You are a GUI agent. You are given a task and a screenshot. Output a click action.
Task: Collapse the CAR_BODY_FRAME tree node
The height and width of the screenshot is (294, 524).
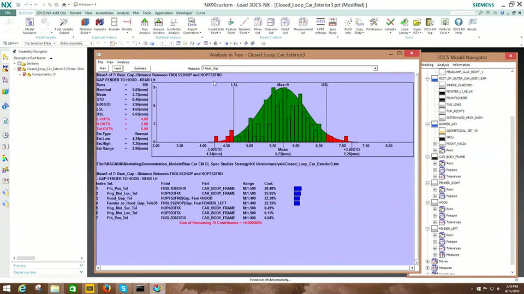coord(427,157)
